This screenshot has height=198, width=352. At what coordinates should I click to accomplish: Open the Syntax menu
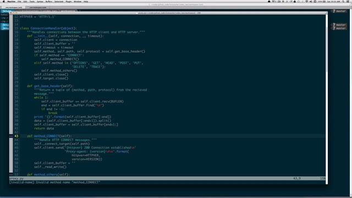point(40,1)
